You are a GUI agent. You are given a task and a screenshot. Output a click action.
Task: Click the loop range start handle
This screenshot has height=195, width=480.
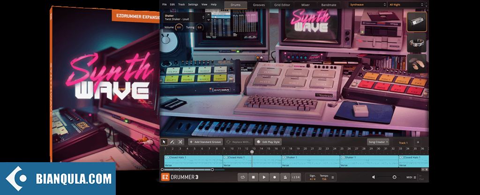pyautogui.click(x=163, y=170)
